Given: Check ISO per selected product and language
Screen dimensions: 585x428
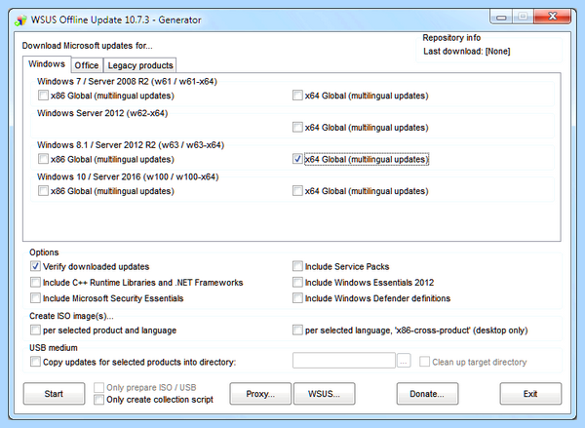Looking at the screenshot, I should [35, 331].
